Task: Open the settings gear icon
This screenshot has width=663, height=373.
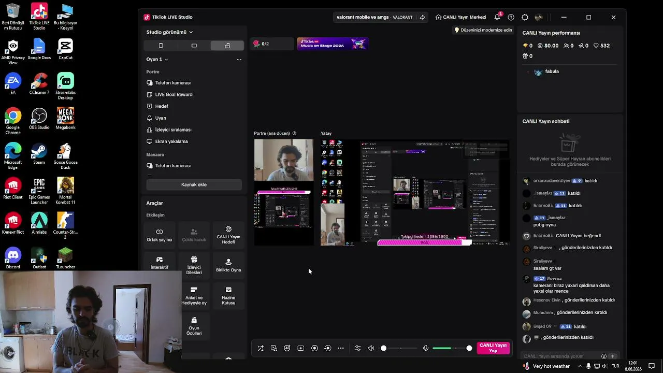Action: tap(525, 17)
